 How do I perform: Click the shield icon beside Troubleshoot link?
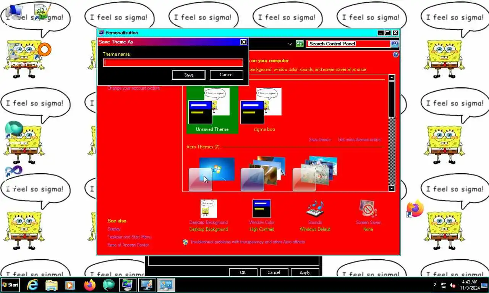185,242
